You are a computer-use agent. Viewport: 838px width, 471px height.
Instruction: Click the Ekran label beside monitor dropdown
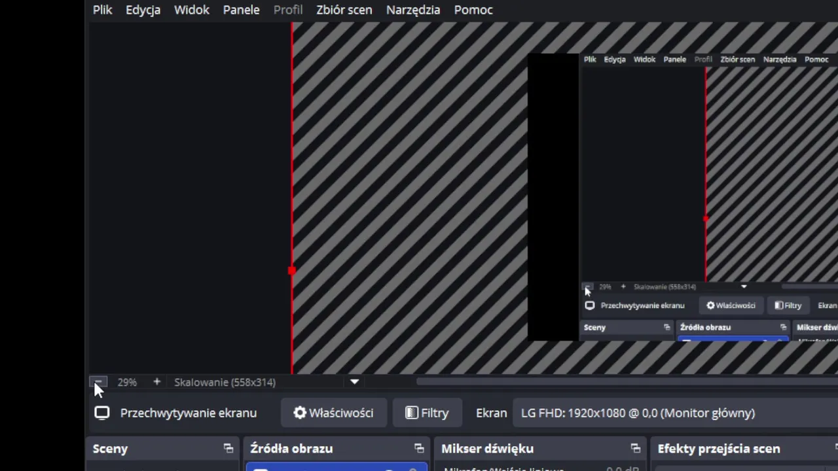click(x=492, y=413)
